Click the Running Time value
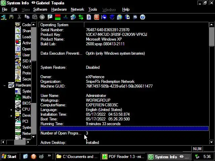Viewport: 215px width, 161px height. (x=103, y=124)
